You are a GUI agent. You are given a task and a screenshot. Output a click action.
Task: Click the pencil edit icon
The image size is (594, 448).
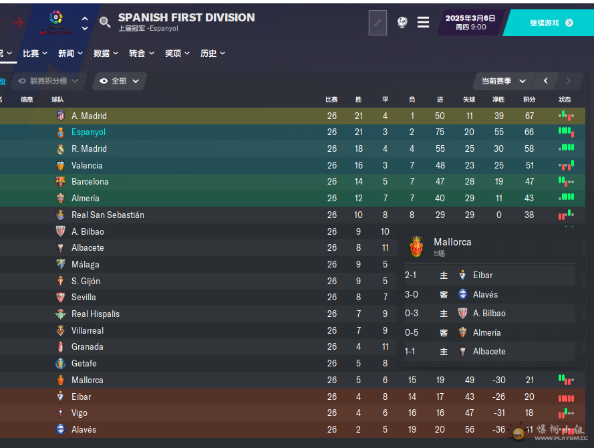pos(378,23)
